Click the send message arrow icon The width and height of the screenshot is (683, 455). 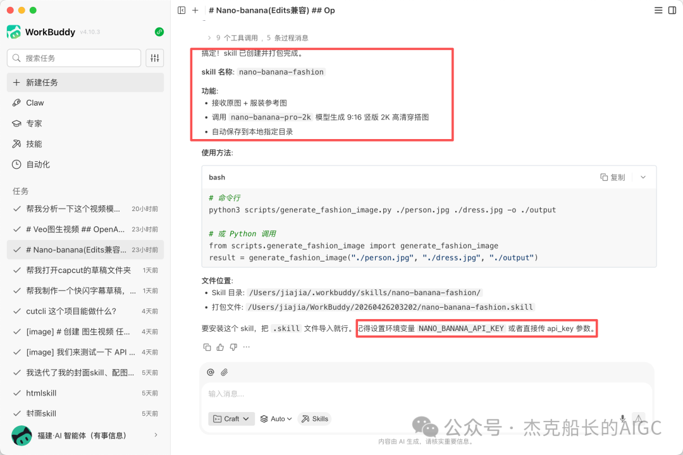tap(638, 418)
